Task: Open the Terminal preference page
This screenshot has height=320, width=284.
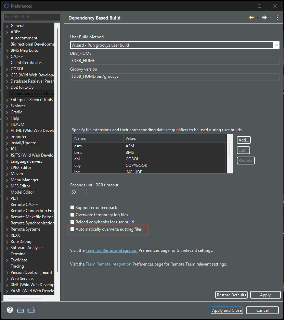Action: click(x=18, y=254)
